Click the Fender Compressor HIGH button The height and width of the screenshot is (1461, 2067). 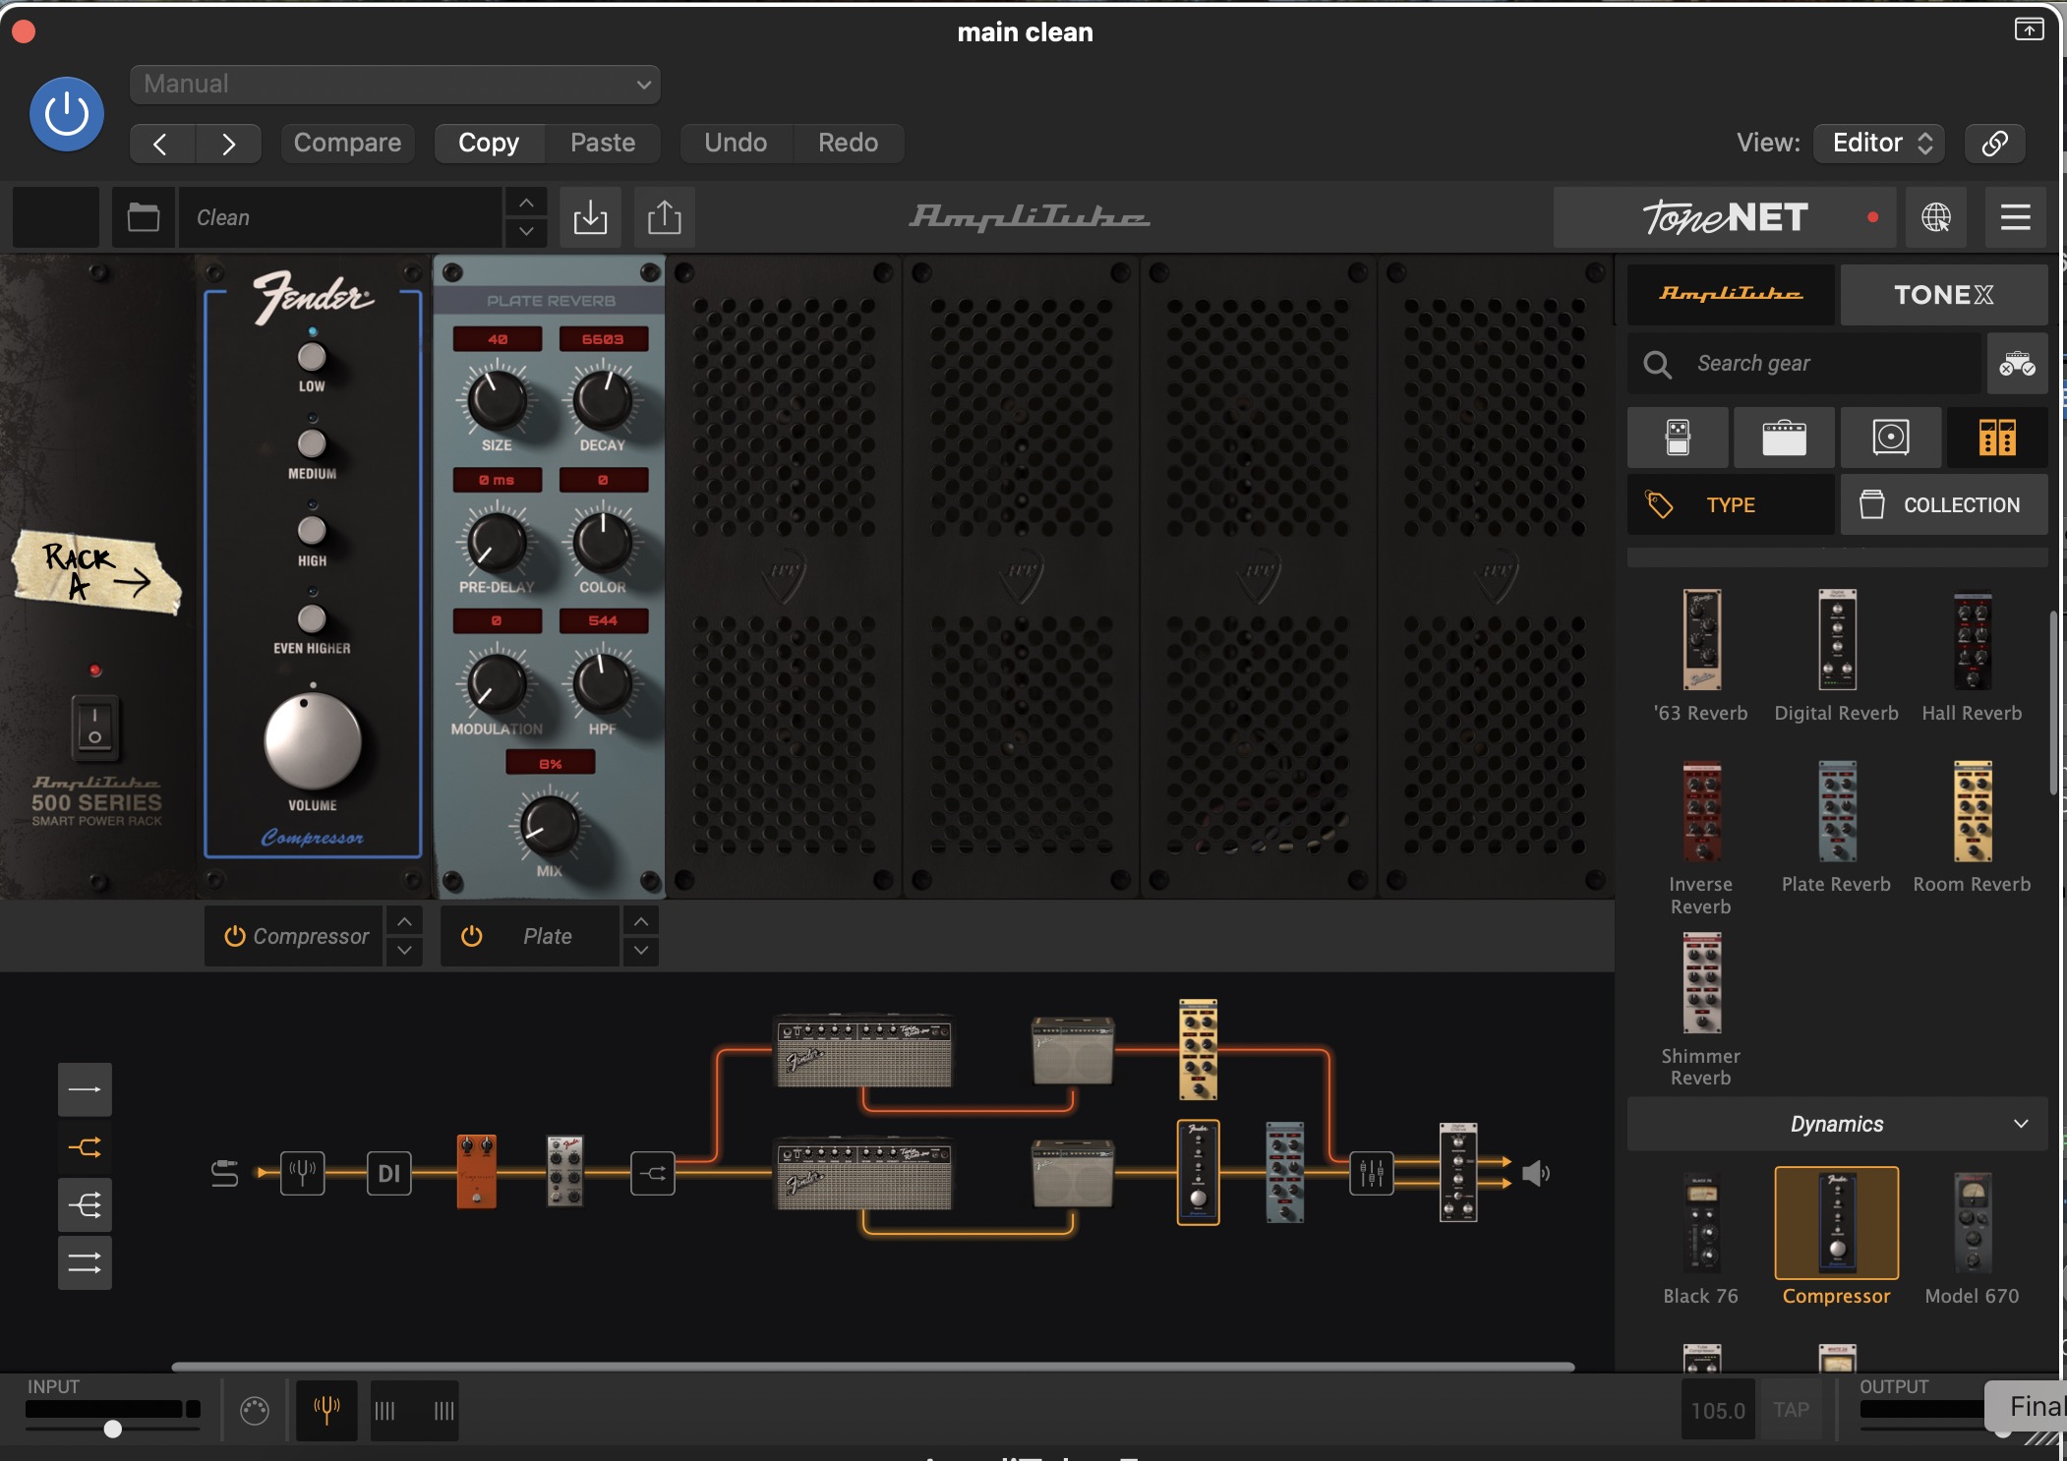[x=312, y=531]
